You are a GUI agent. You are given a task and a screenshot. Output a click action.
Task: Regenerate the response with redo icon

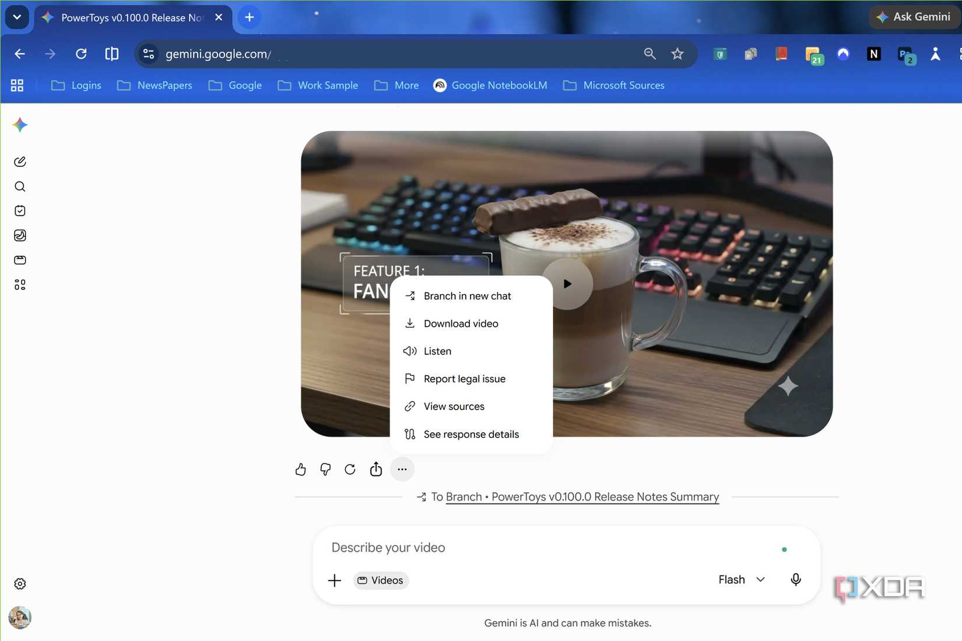350,469
